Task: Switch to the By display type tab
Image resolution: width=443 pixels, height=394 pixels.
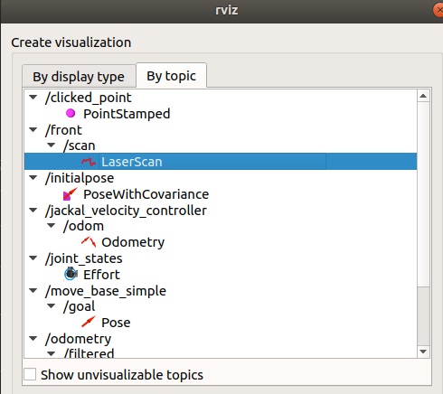Action: click(x=79, y=77)
